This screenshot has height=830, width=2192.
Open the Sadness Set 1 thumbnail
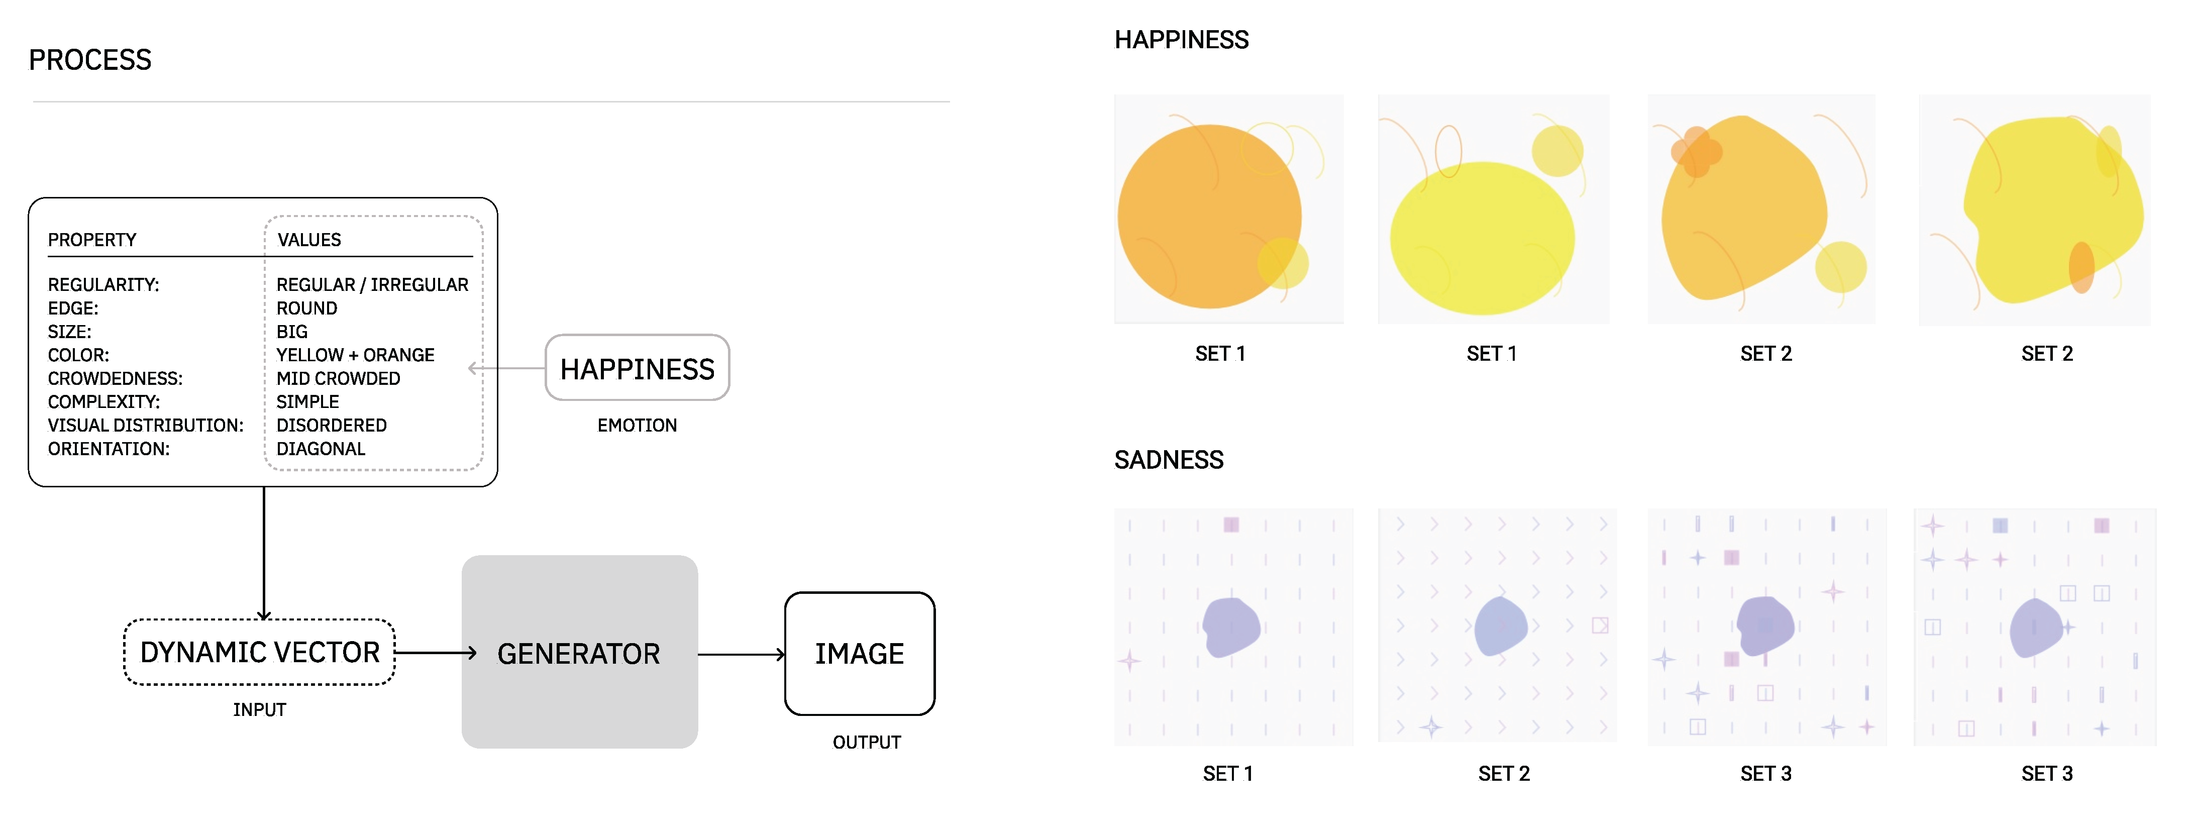pos(1233,627)
